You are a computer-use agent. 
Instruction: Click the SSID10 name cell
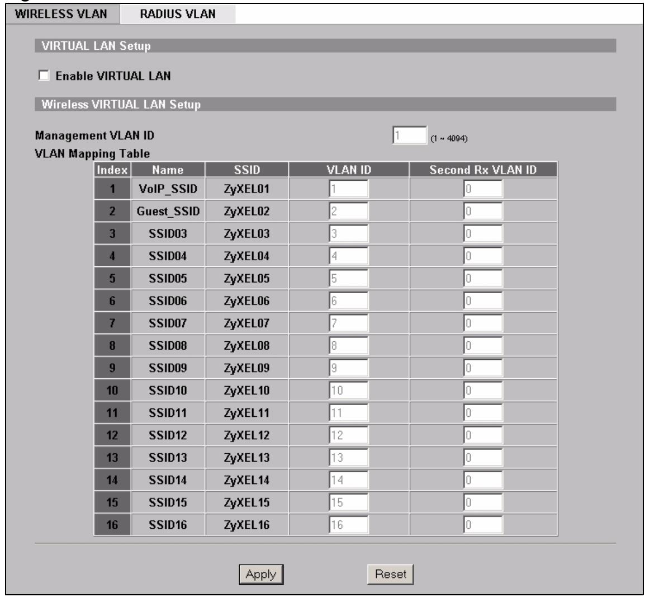click(x=168, y=391)
